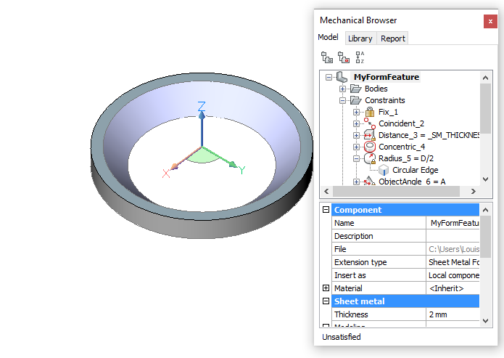
Task: Collapse the Sheet metal property section
Action: 326,301
